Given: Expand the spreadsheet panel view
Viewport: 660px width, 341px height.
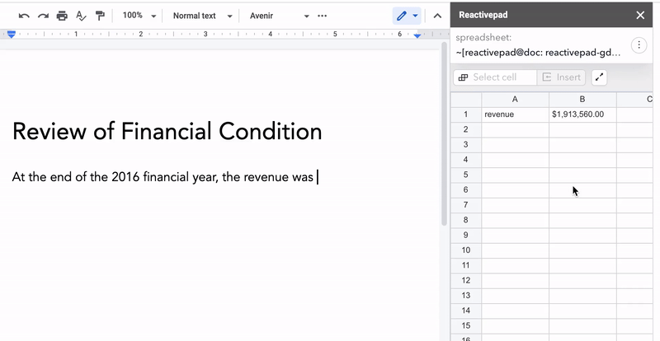Looking at the screenshot, I should click(x=600, y=77).
